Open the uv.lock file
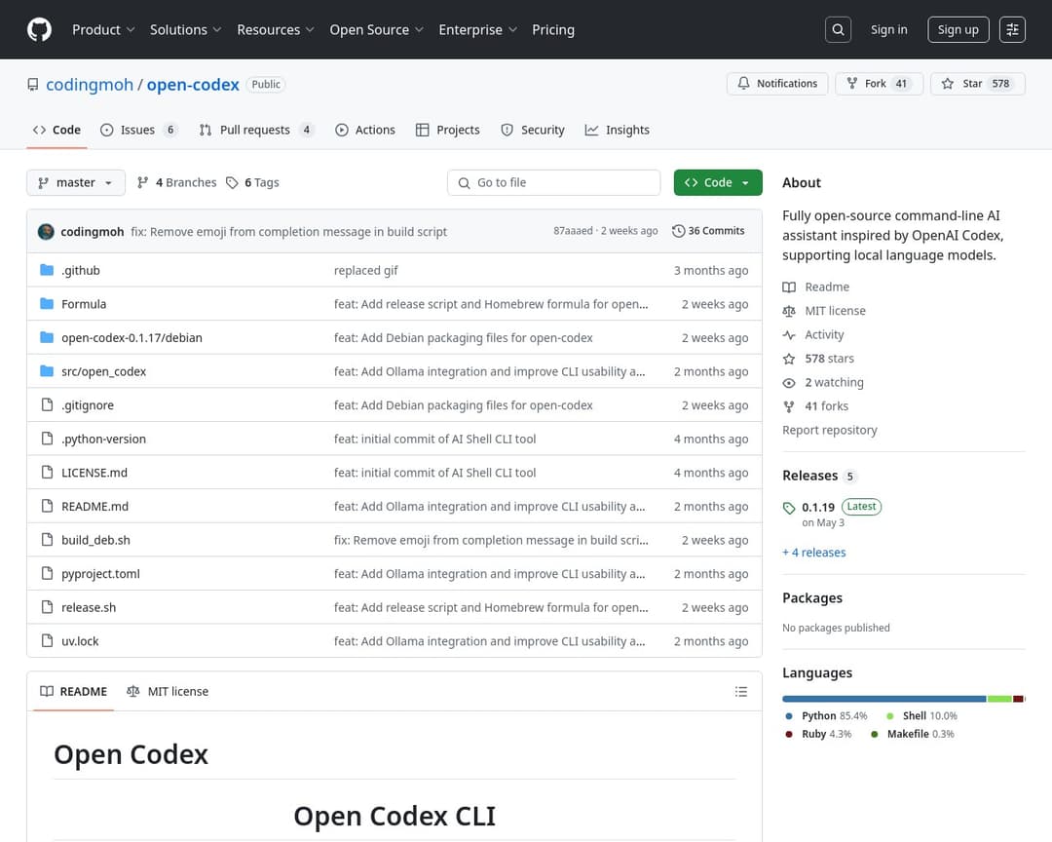Viewport: 1052px width, 842px height. coord(80,640)
